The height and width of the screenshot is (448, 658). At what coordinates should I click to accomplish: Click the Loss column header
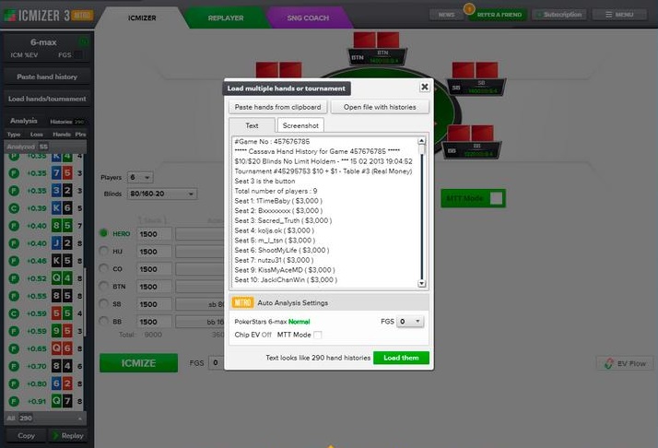37,135
